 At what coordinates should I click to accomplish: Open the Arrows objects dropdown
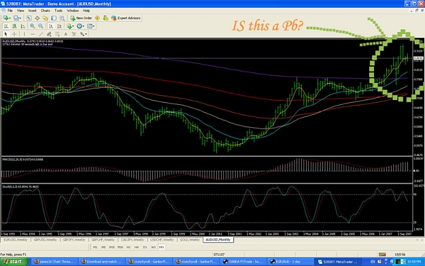[84, 34]
